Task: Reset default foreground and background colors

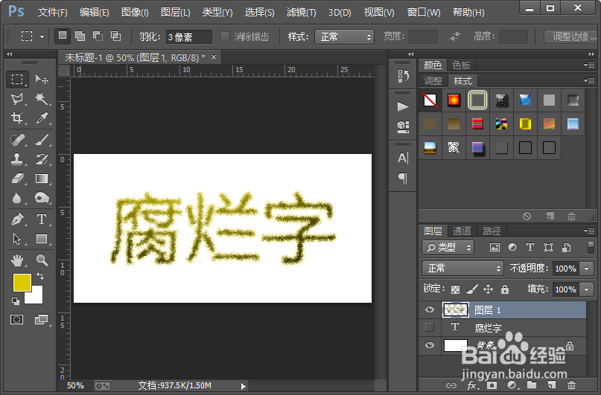Action: point(16,301)
